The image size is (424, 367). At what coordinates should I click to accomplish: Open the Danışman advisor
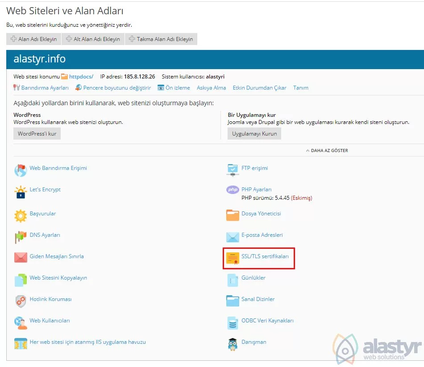pyautogui.click(x=253, y=342)
